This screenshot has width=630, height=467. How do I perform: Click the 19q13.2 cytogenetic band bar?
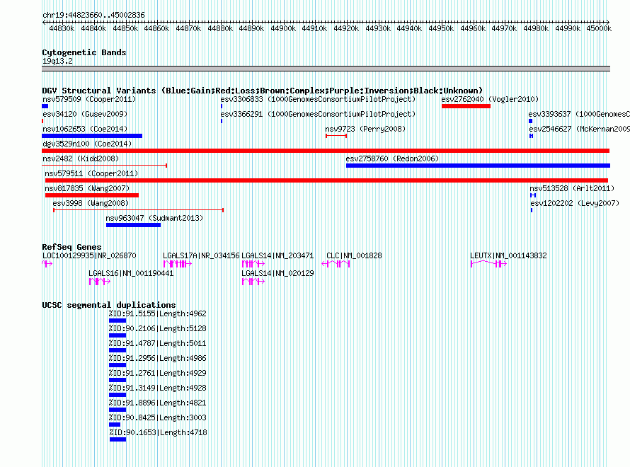pyautogui.click(x=326, y=69)
